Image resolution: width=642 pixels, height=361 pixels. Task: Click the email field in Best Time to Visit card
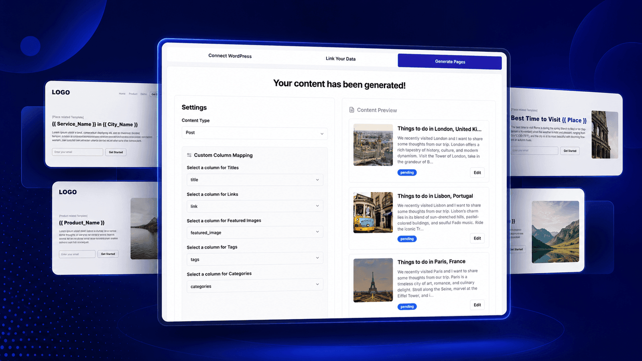(x=534, y=150)
